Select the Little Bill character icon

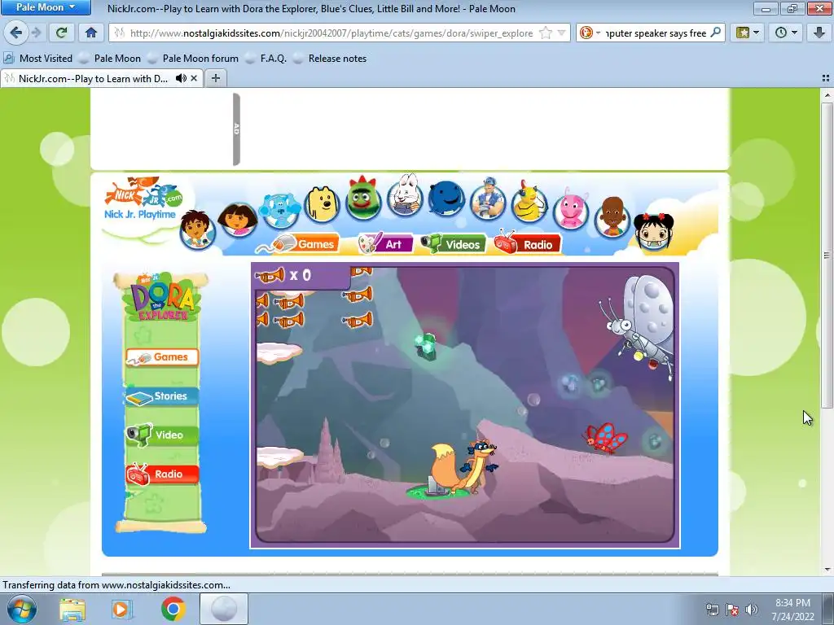pyautogui.click(x=612, y=216)
